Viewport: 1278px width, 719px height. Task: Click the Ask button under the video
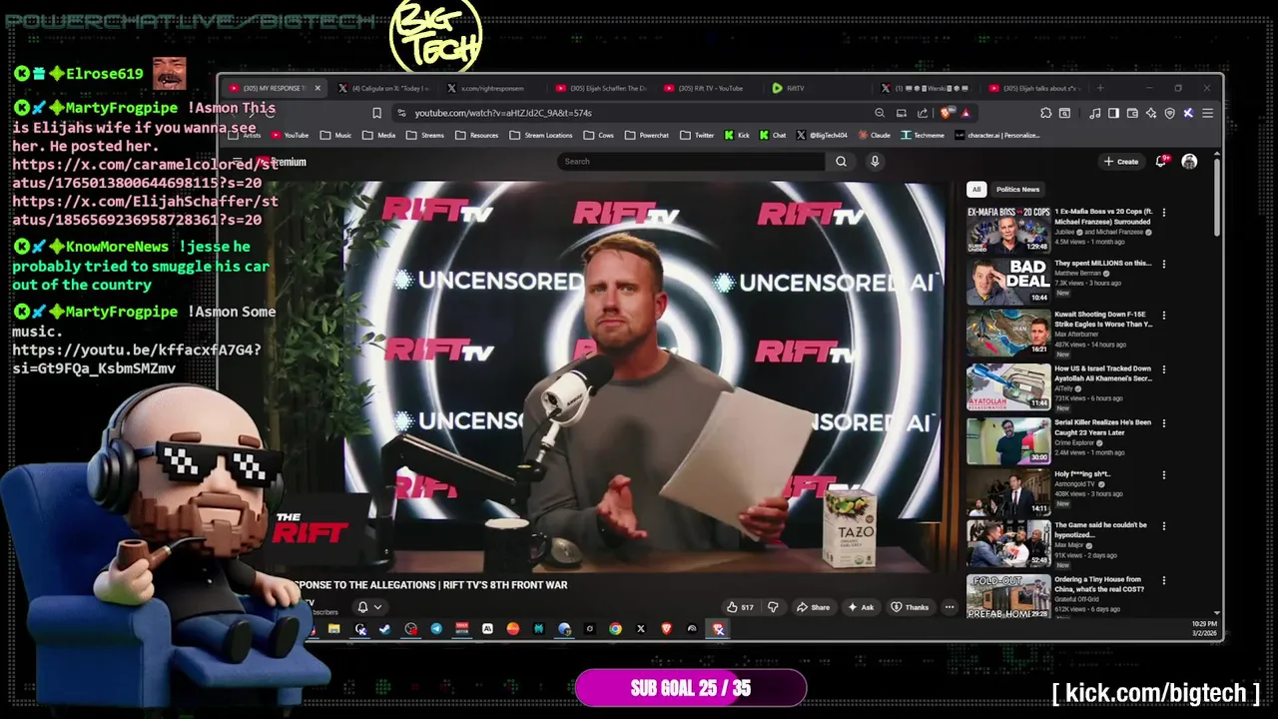861,607
